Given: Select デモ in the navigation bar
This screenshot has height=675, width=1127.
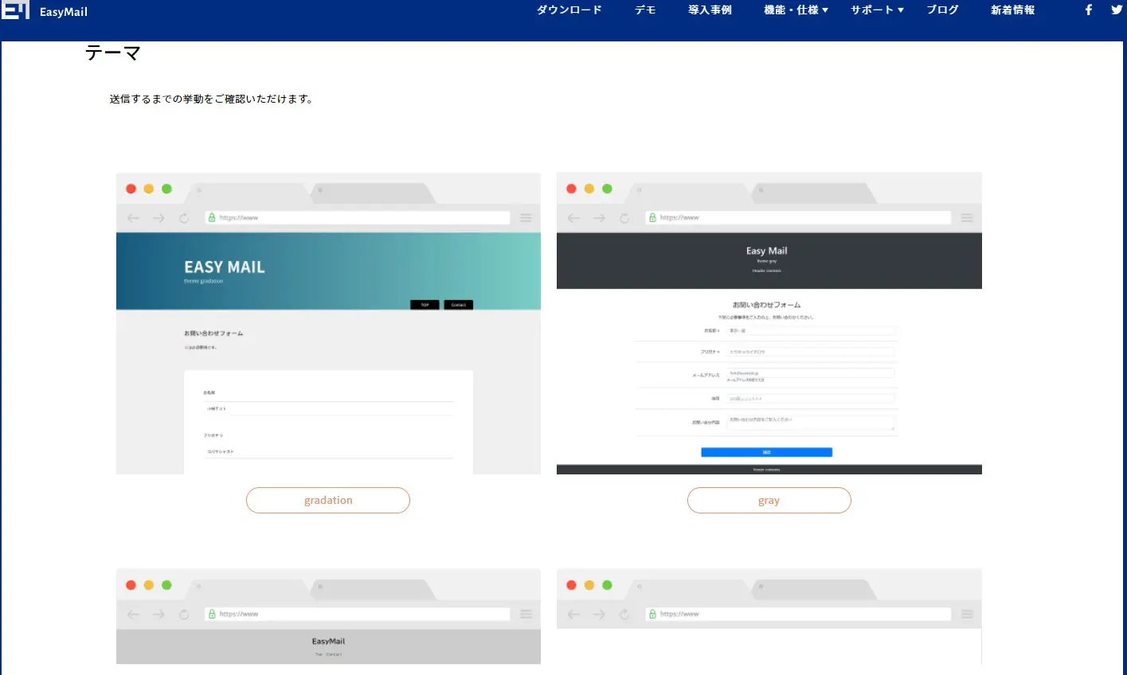Looking at the screenshot, I should coord(644,10).
